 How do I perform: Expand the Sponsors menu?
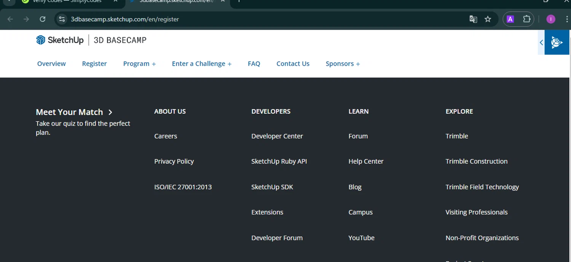[x=343, y=64]
